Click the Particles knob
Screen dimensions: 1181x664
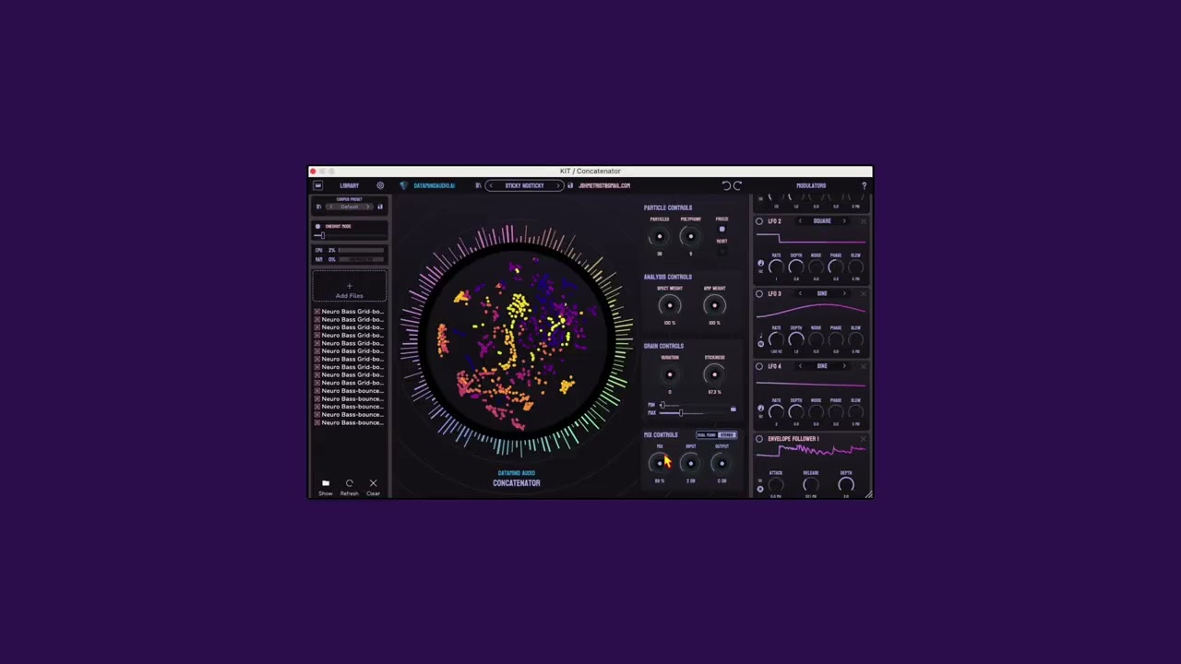pos(660,236)
